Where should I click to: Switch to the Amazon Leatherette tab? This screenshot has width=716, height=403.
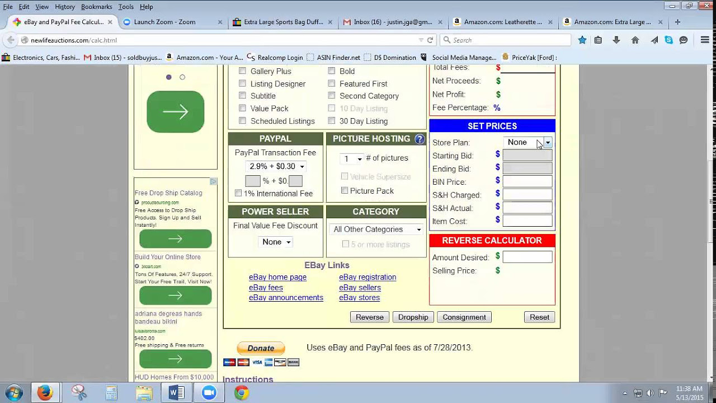click(x=502, y=22)
